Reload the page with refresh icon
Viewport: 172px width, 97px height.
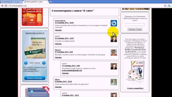click(6, 6)
